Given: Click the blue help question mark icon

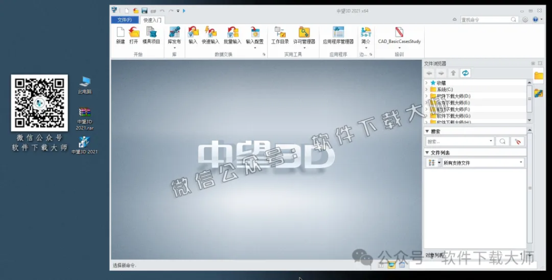Looking at the screenshot, I should (x=535, y=20).
